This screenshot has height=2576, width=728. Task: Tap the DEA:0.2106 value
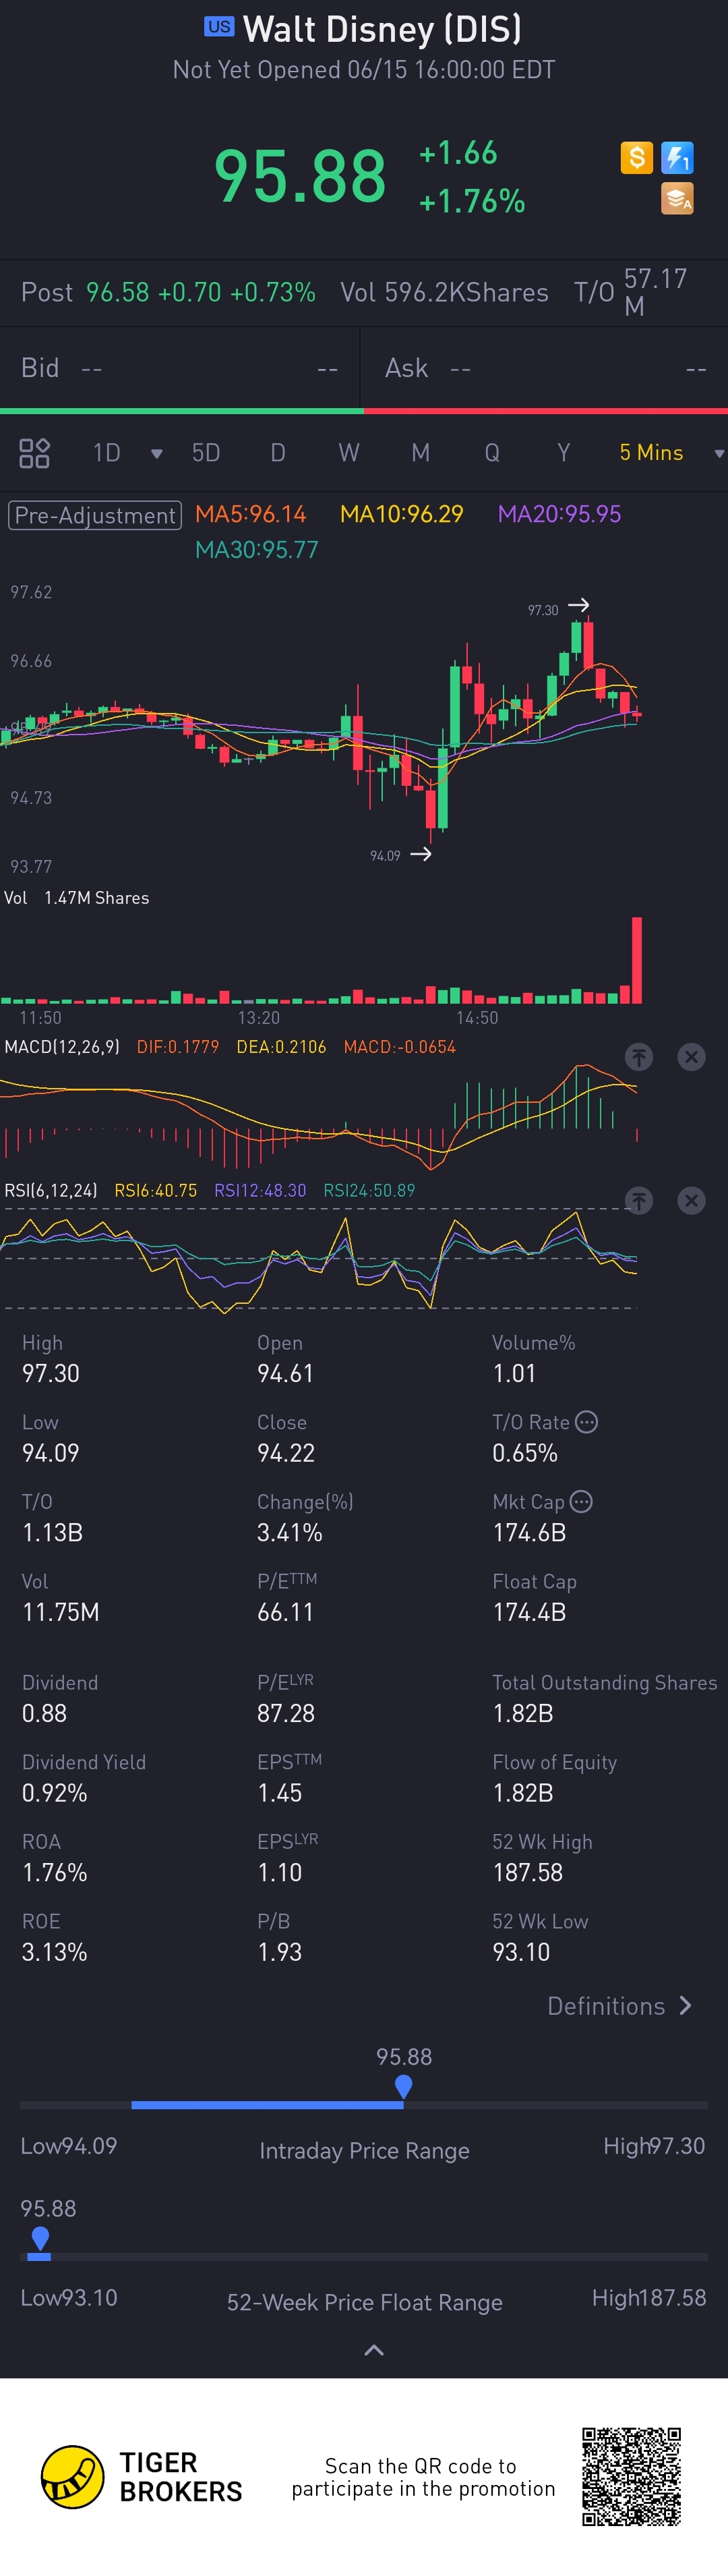coord(281,1047)
